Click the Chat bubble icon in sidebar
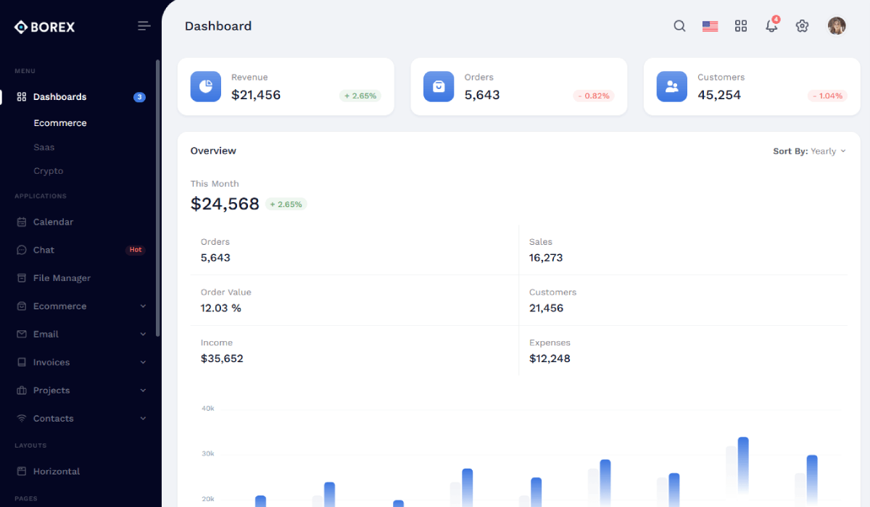The width and height of the screenshot is (870, 507). coord(22,250)
